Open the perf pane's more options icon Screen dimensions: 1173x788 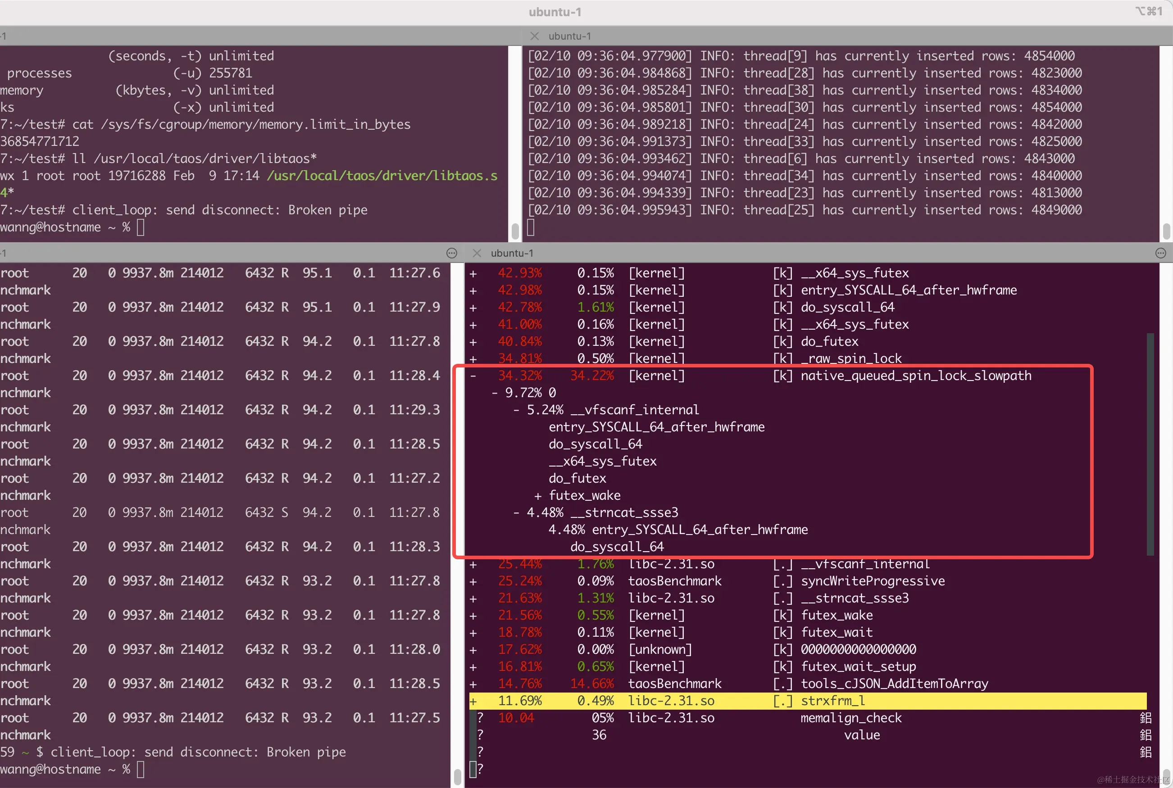pyautogui.click(x=1160, y=253)
